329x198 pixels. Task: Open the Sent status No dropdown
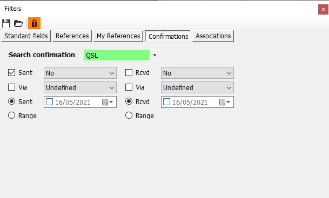click(x=80, y=73)
